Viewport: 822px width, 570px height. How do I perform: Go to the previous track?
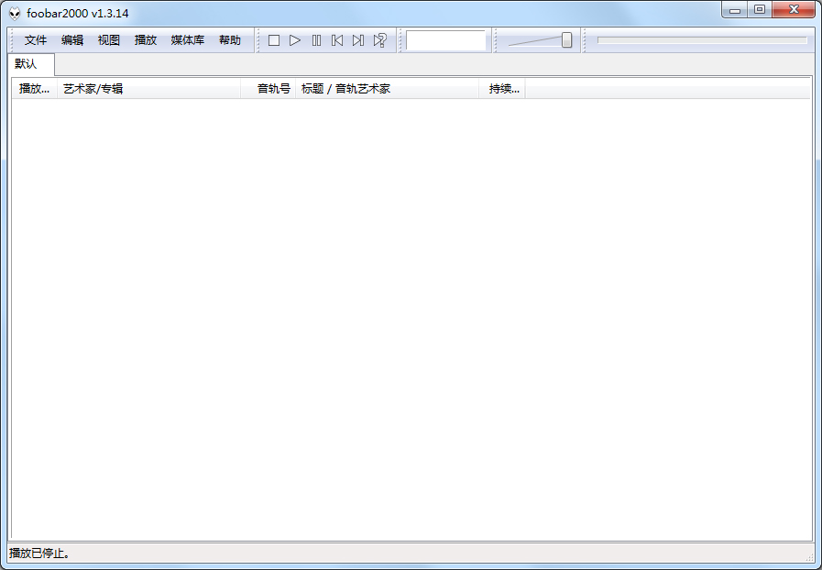click(337, 40)
